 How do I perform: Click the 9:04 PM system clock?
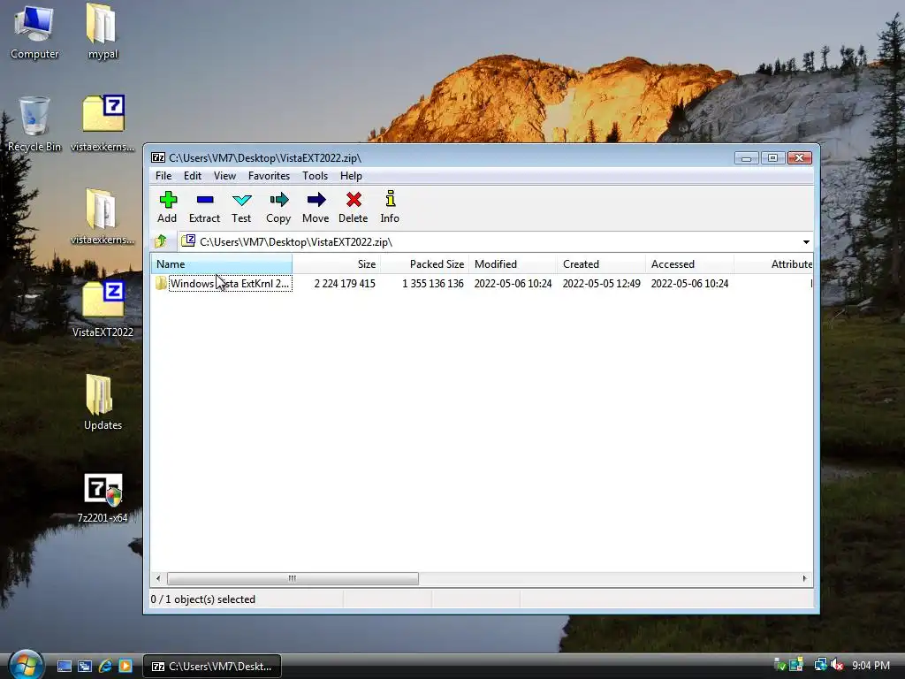871,666
